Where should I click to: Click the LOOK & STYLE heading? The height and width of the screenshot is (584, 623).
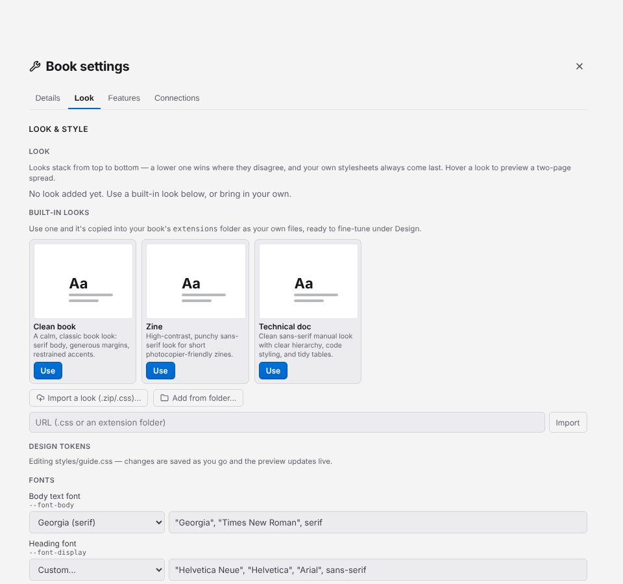point(58,129)
